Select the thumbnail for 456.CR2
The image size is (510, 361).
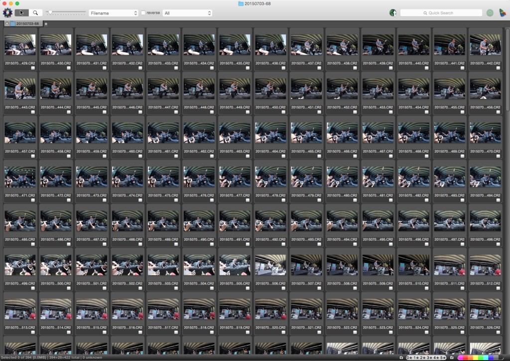(x=485, y=89)
